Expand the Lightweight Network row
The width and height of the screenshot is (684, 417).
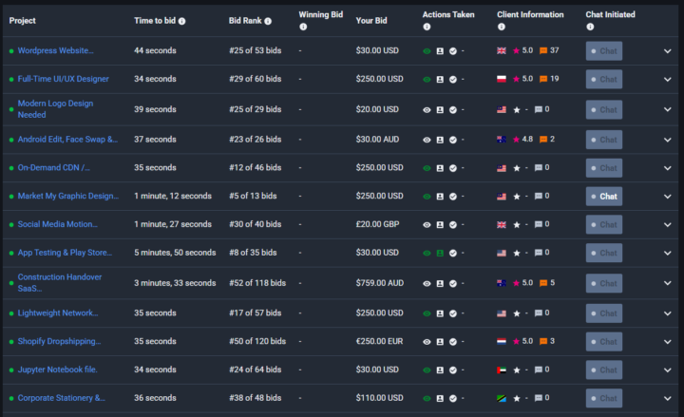pos(668,313)
